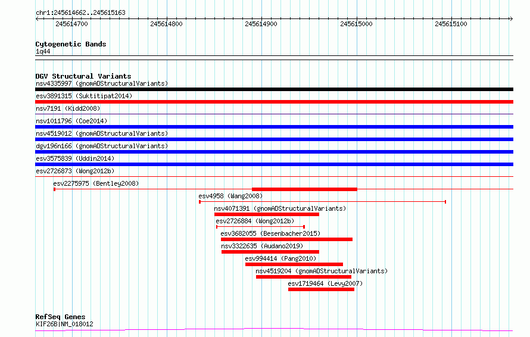Screen dimensions: 530x337
Task: Select the esv2275975 Bentley2008 label
Action: (96, 183)
